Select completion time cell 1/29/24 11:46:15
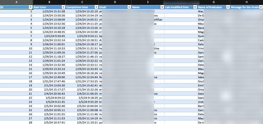 pyautogui.click(x=82, y=57)
